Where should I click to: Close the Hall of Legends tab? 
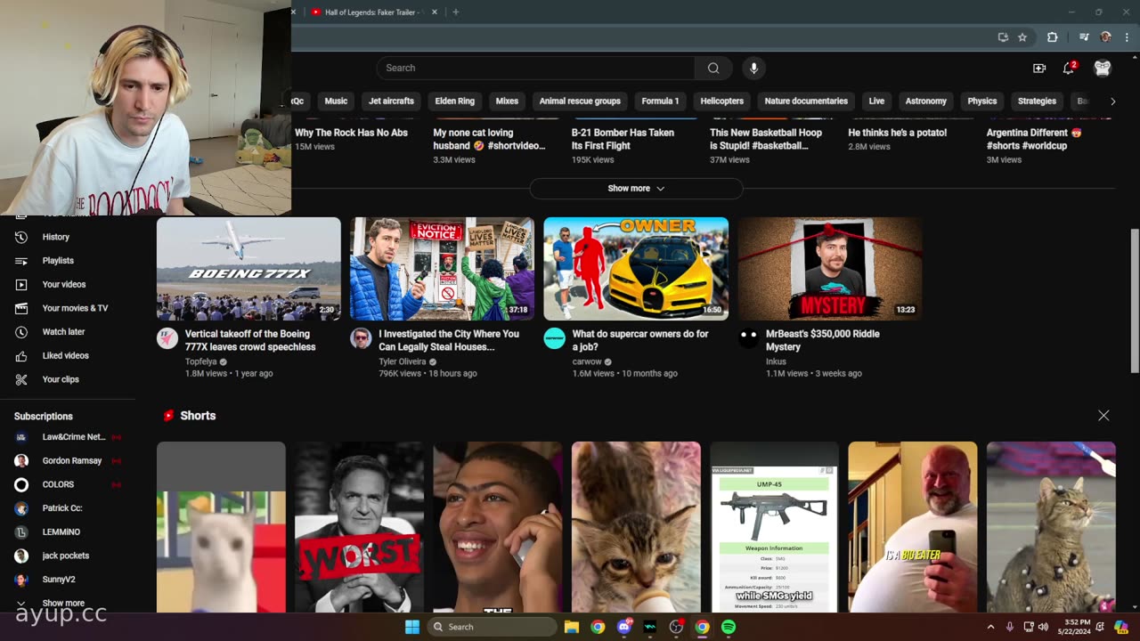pyautogui.click(x=435, y=12)
